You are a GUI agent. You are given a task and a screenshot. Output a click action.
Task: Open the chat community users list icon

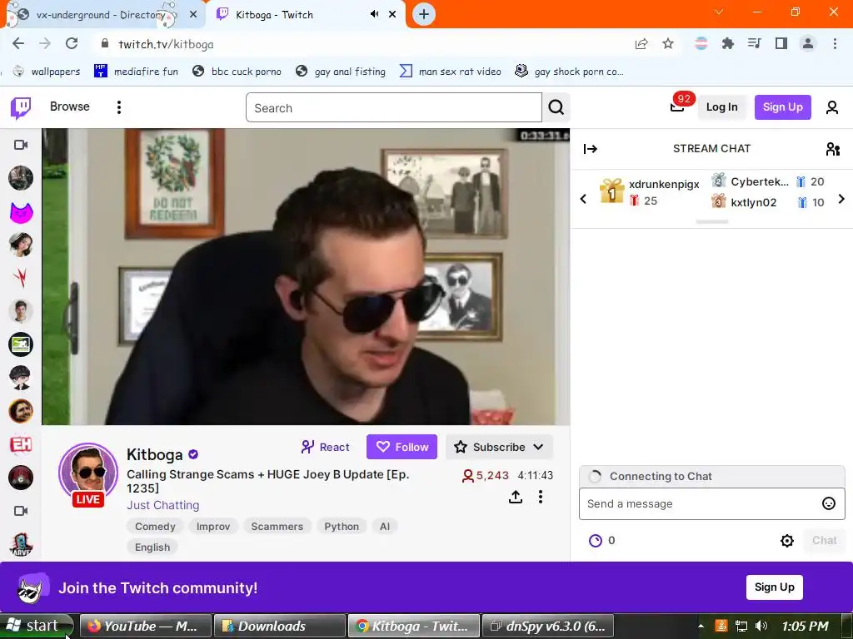tap(832, 149)
